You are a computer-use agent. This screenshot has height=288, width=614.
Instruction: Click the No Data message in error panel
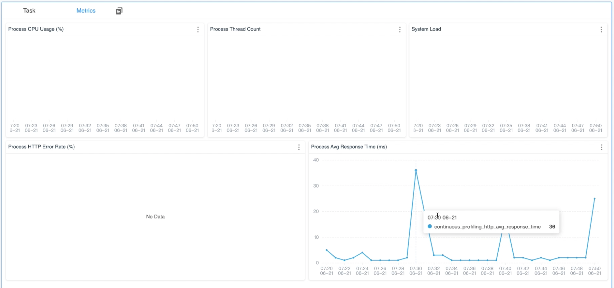[155, 217]
